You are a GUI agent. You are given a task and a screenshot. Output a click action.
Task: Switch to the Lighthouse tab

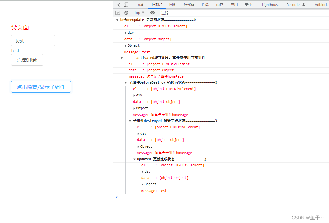point(271,5)
